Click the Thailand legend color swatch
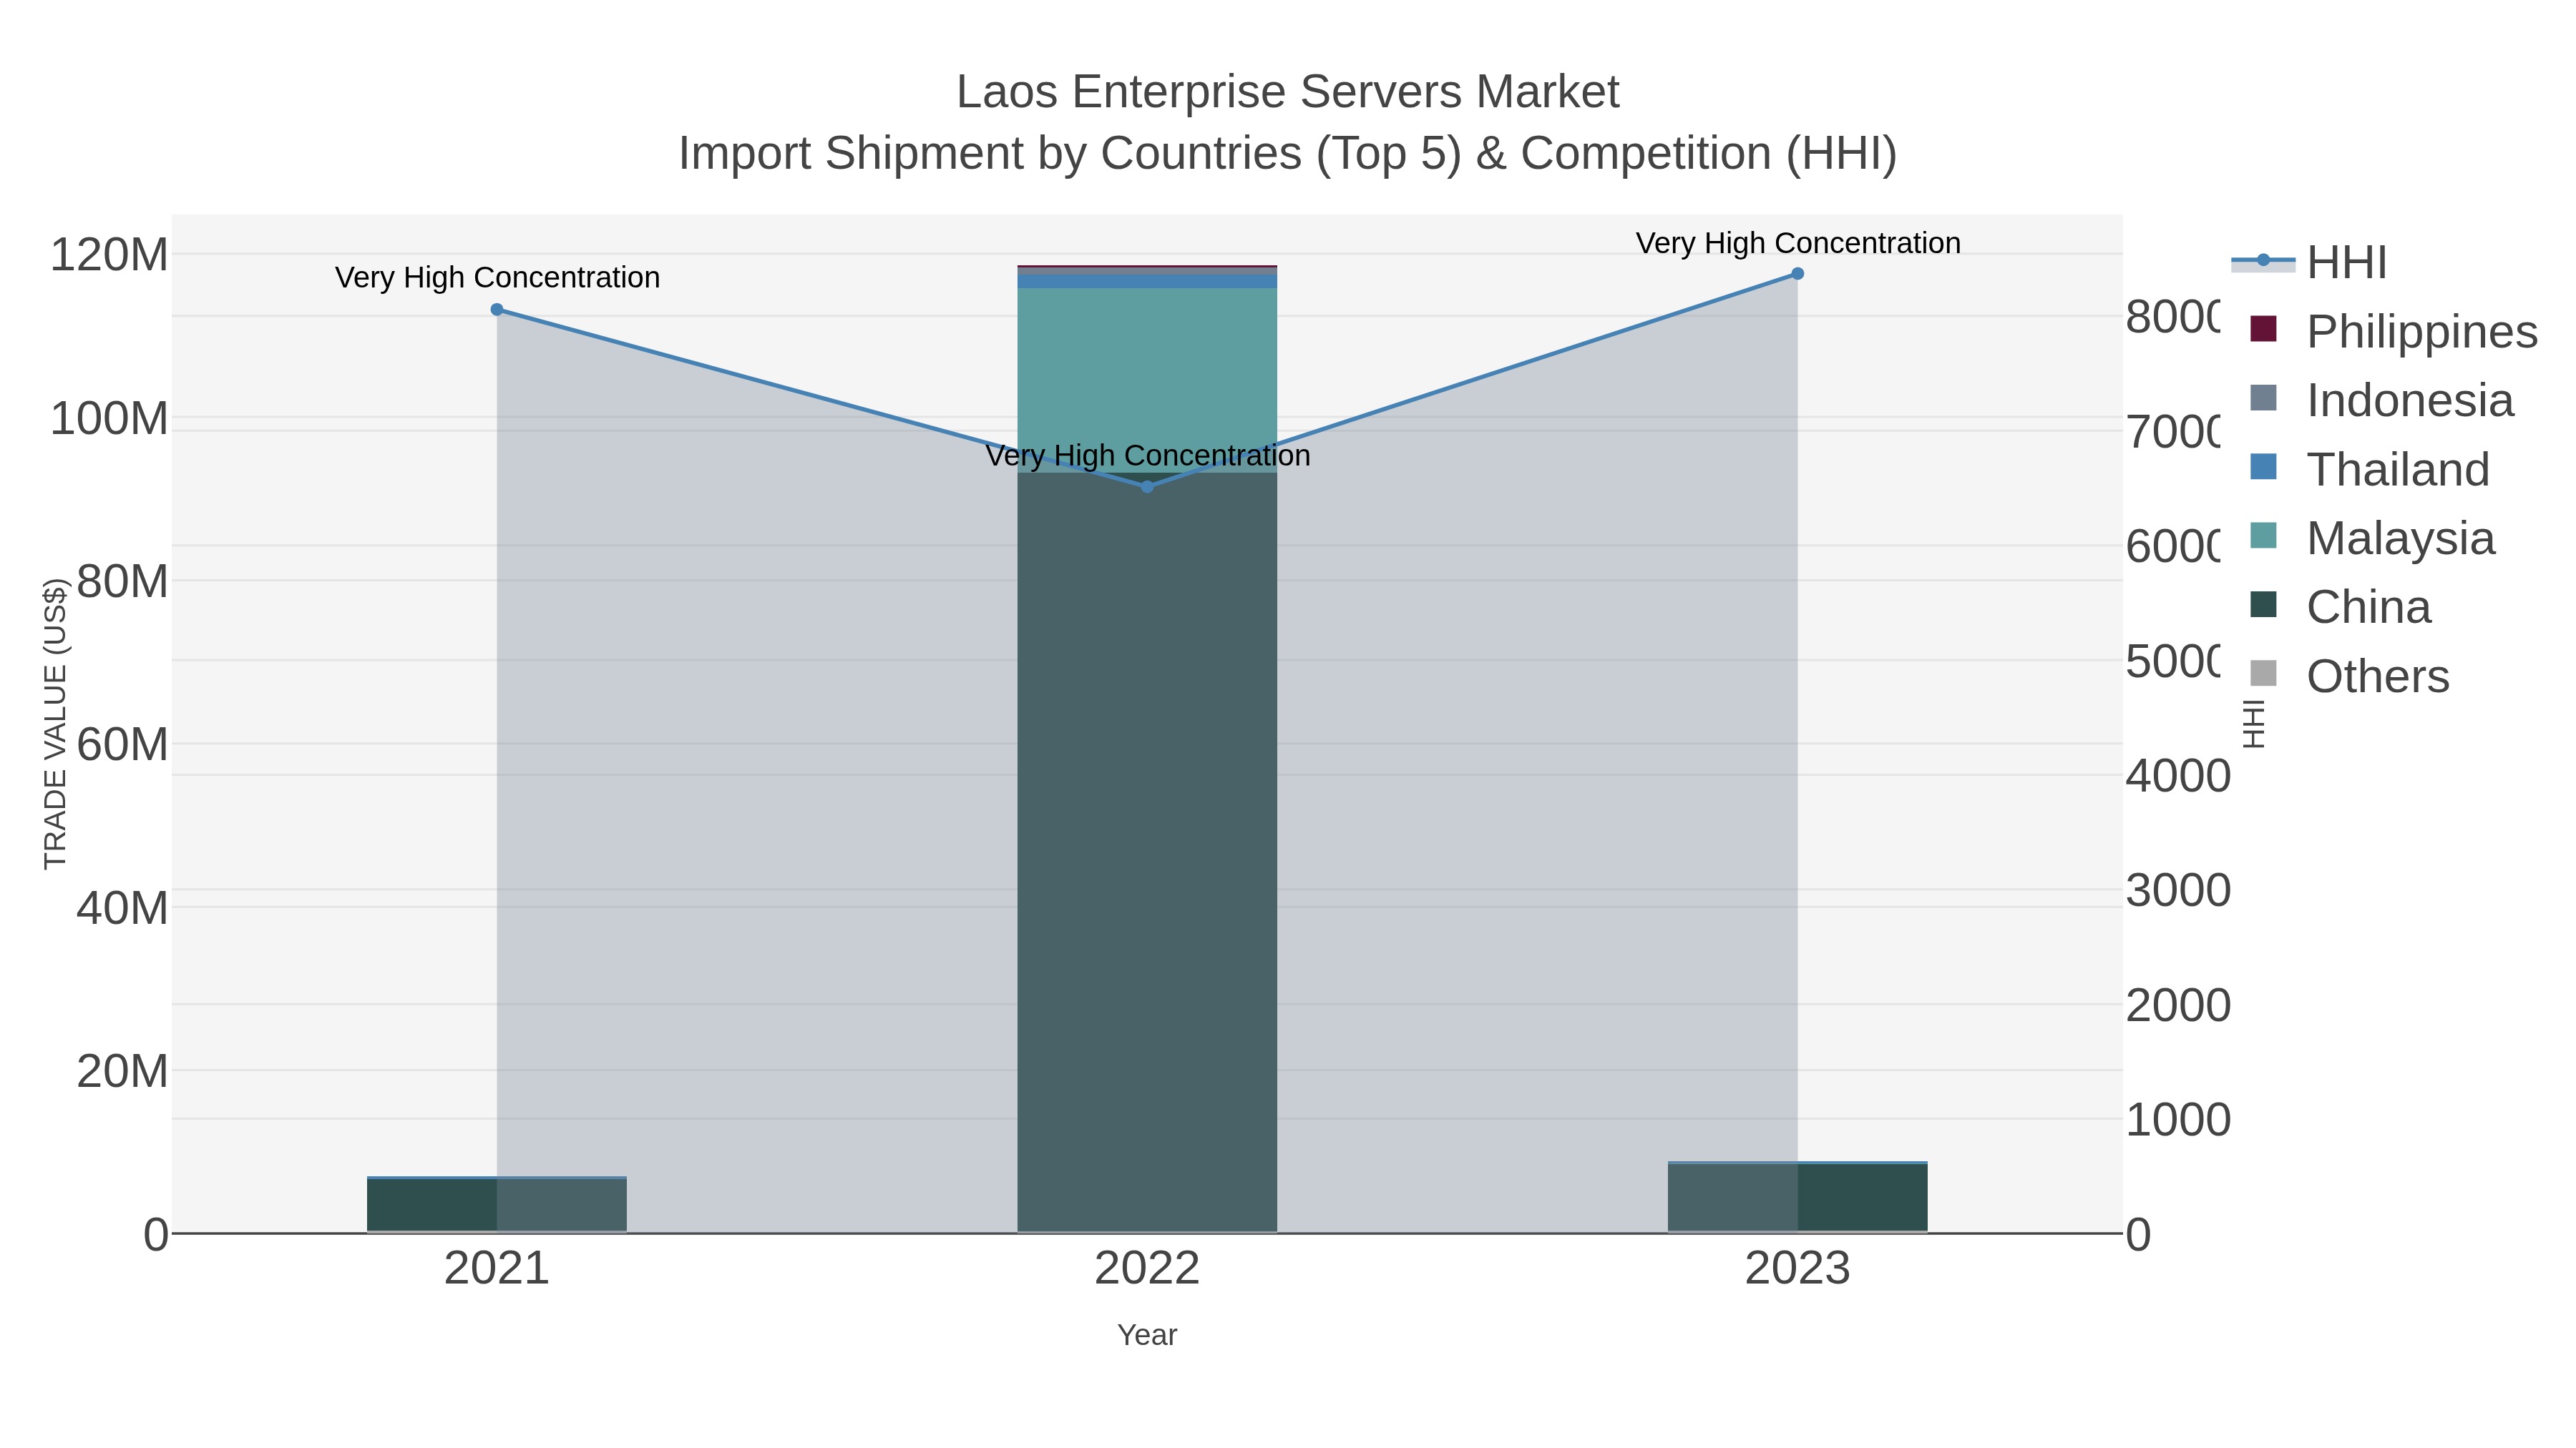Screen dimensions: 2576x1448 [2263, 467]
